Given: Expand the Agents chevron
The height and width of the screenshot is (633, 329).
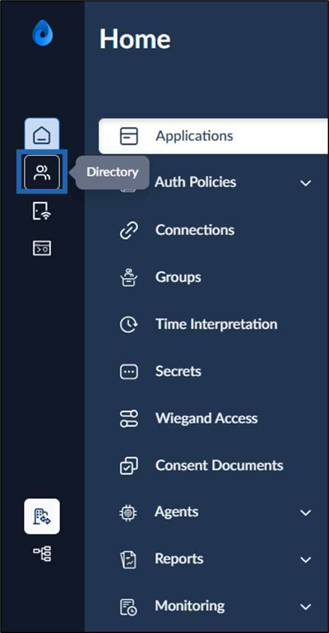Looking at the screenshot, I should pos(306,512).
